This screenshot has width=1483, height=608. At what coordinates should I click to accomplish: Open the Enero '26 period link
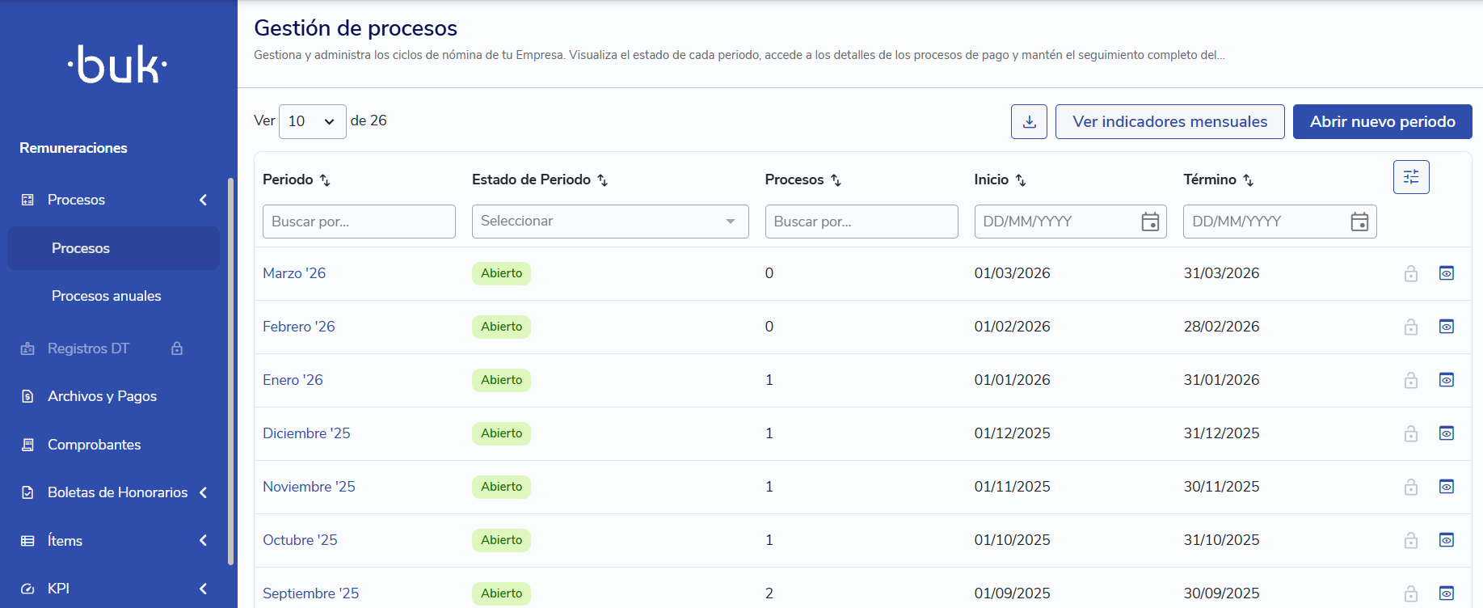pos(293,380)
